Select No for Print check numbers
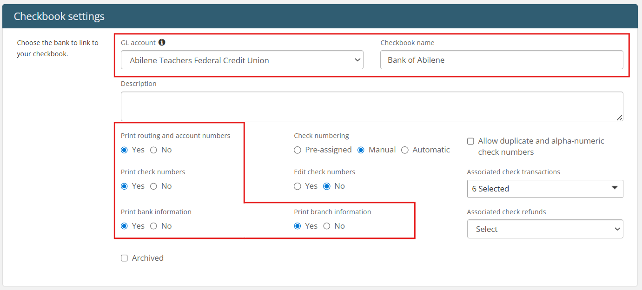642x290 pixels. pos(153,186)
